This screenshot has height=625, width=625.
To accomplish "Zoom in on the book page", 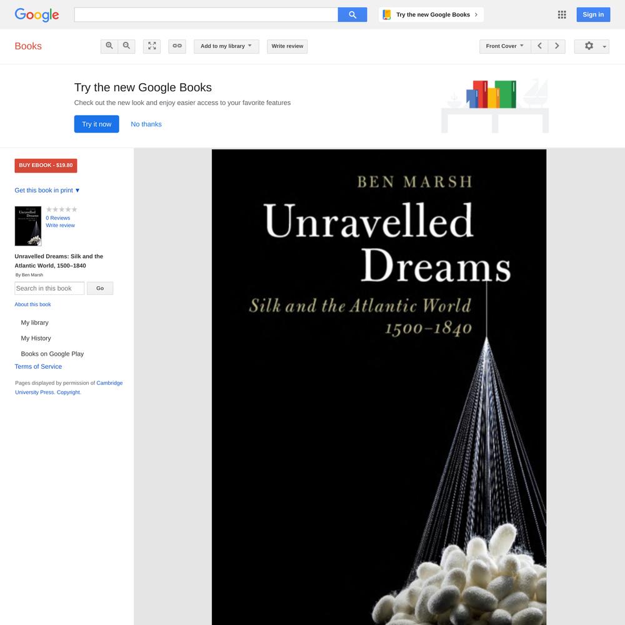I will click(109, 46).
